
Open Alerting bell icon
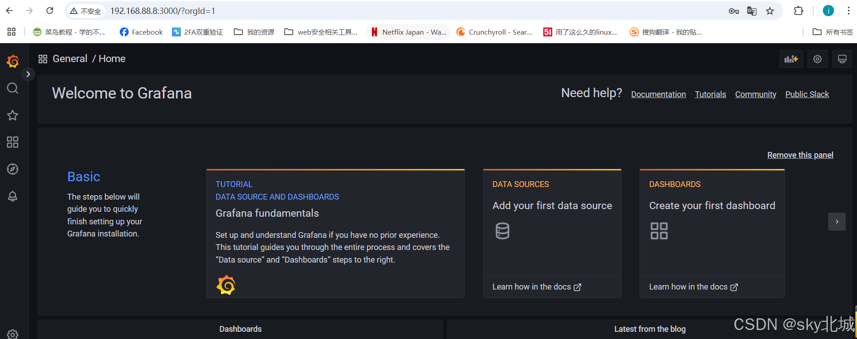[13, 196]
